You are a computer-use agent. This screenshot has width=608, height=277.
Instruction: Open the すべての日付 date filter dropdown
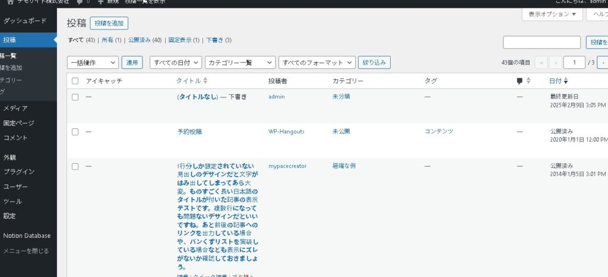tap(176, 62)
